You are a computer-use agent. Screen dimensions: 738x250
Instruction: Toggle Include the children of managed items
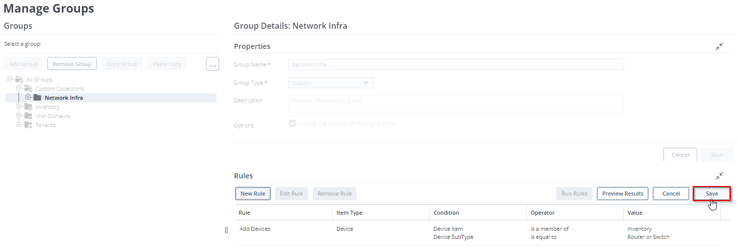click(292, 123)
